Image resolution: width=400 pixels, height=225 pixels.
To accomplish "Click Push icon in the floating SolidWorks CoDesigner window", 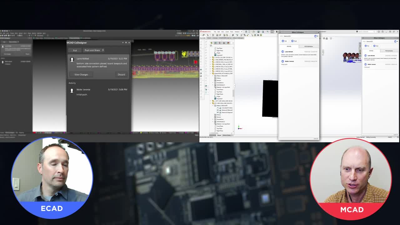I will tap(294, 41).
